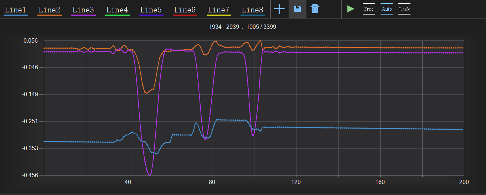Click the -0.353 Y-axis label
The width and height of the screenshot is (486, 195).
click(29, 148)
